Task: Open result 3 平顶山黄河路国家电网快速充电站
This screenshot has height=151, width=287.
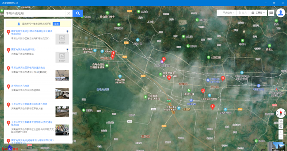Action: point(28,68)
